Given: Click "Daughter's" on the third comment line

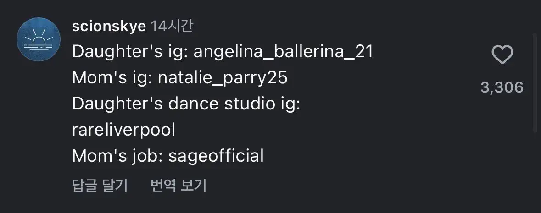Looking at the screenshot, I should [x=114, y=104].
